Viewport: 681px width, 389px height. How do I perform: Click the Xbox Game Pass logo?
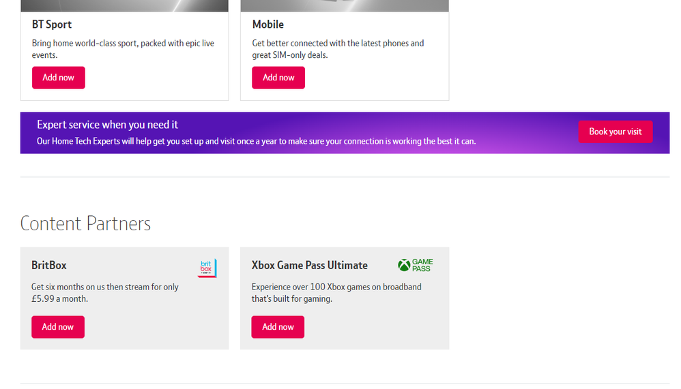(x=416, y=265)
